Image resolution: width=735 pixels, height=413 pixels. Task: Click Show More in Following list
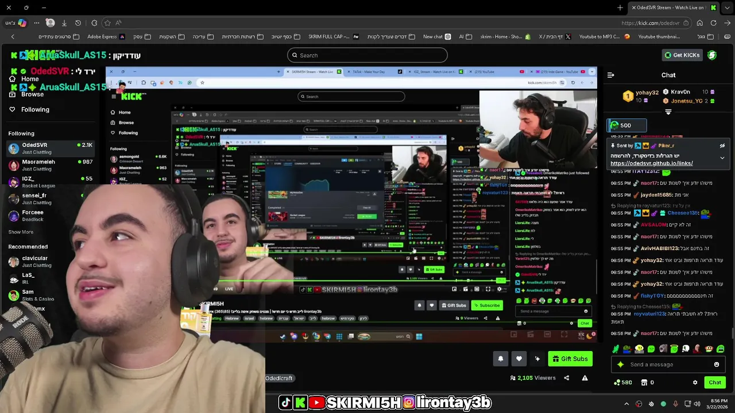click(21, 232)
